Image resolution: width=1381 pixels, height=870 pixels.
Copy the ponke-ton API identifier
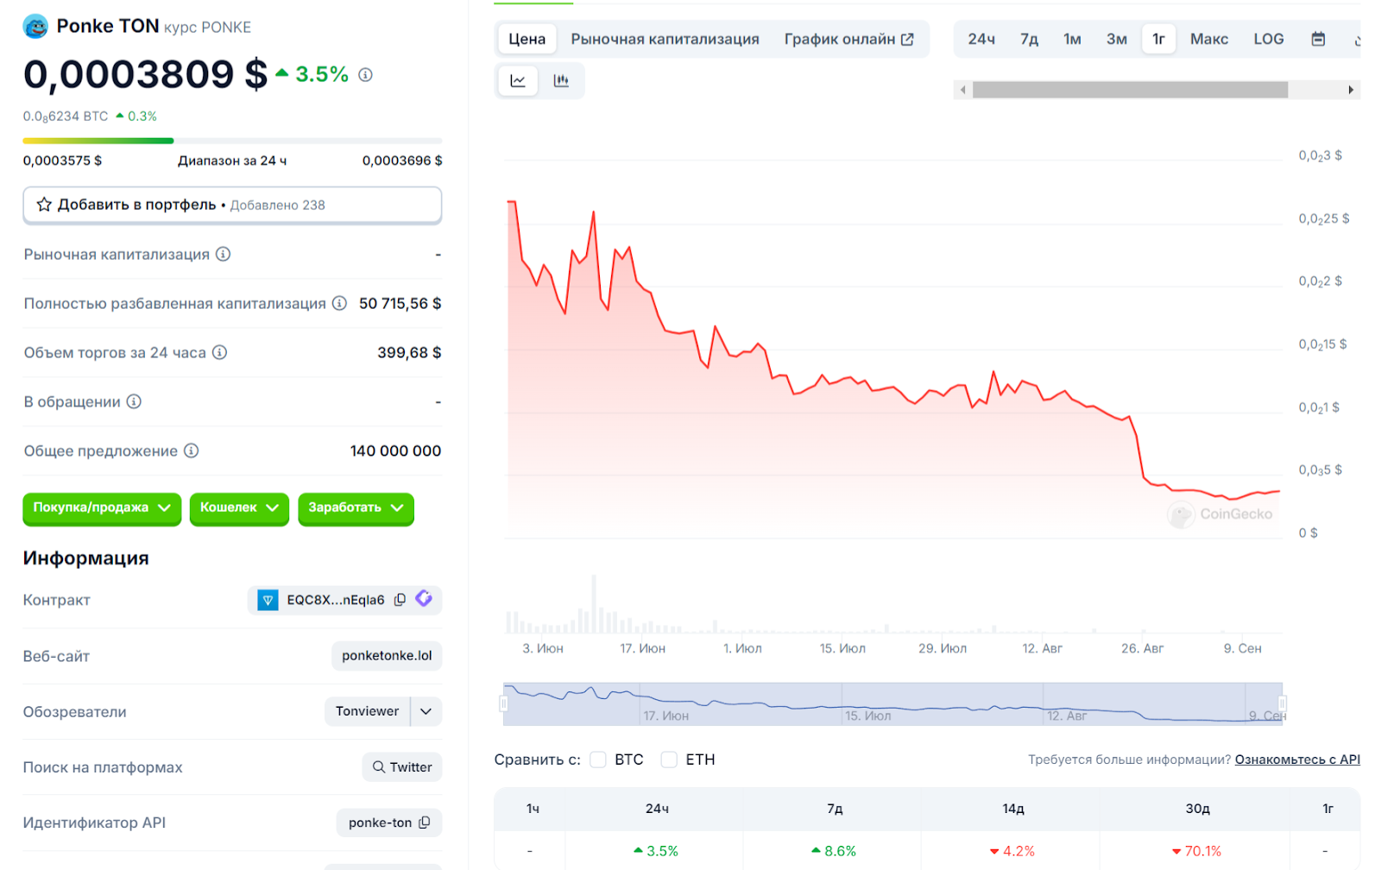424,823
